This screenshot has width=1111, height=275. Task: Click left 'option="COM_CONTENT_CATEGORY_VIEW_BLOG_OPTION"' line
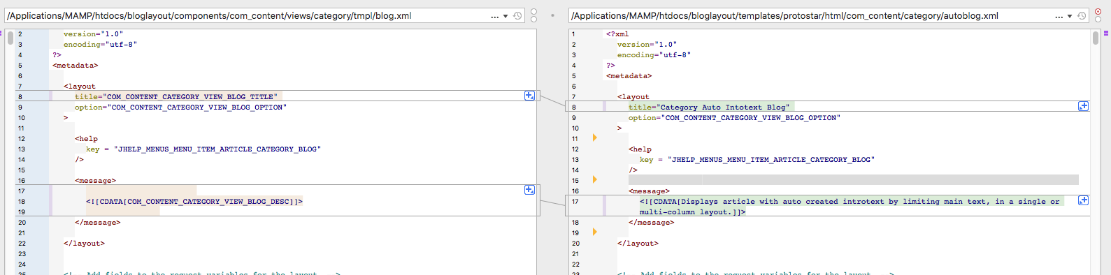coord(180,107)
